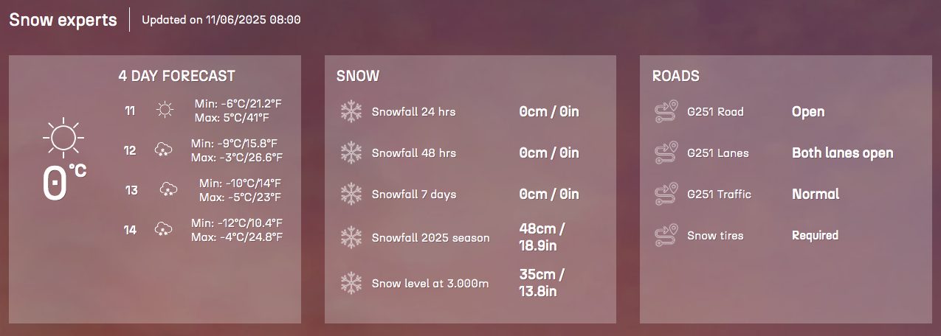Click the ROADS panel title
Viewport: 941px width, 336px height.
tap(676, 76)
